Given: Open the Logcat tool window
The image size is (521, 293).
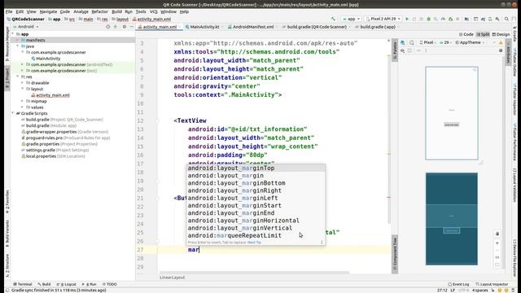Looking at the screenshot, I should coord(67,284).
